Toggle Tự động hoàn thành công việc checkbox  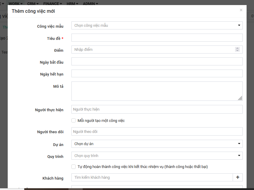point(74,167)
